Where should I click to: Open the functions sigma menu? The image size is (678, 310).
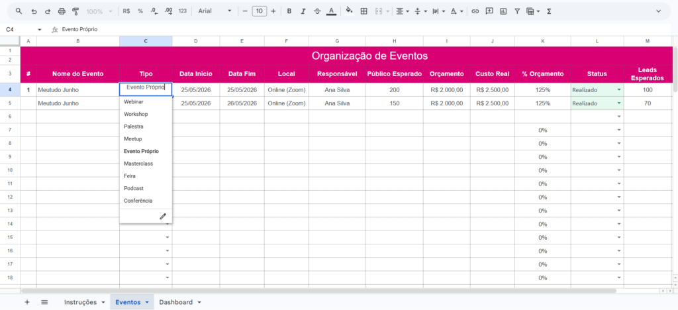pyautogui.click(x=549, y=11)
